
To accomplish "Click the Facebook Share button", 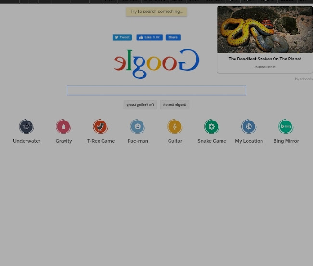I will tap(173, 37).
